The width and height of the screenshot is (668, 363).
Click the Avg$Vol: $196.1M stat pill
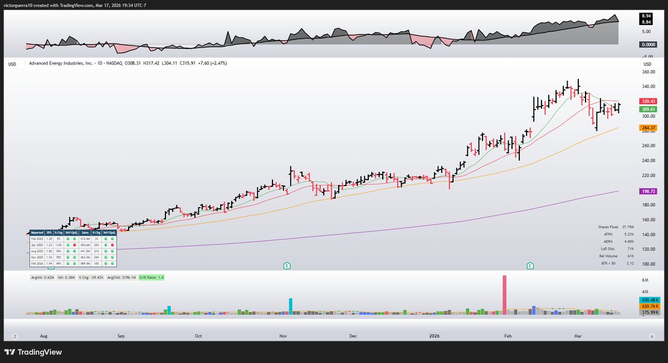click(121, 277)
